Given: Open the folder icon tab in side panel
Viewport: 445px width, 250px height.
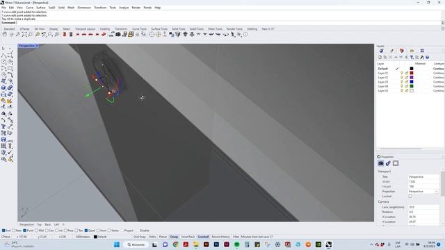Looking at the screenshot, I should coord(412,51).
